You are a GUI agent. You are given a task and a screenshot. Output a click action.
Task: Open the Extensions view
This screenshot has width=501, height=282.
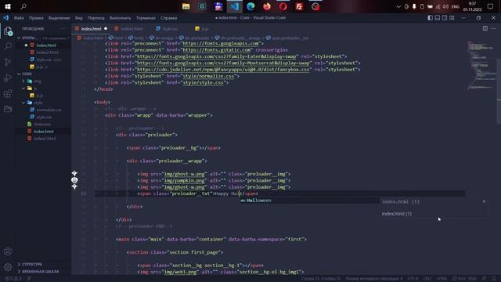8,93
